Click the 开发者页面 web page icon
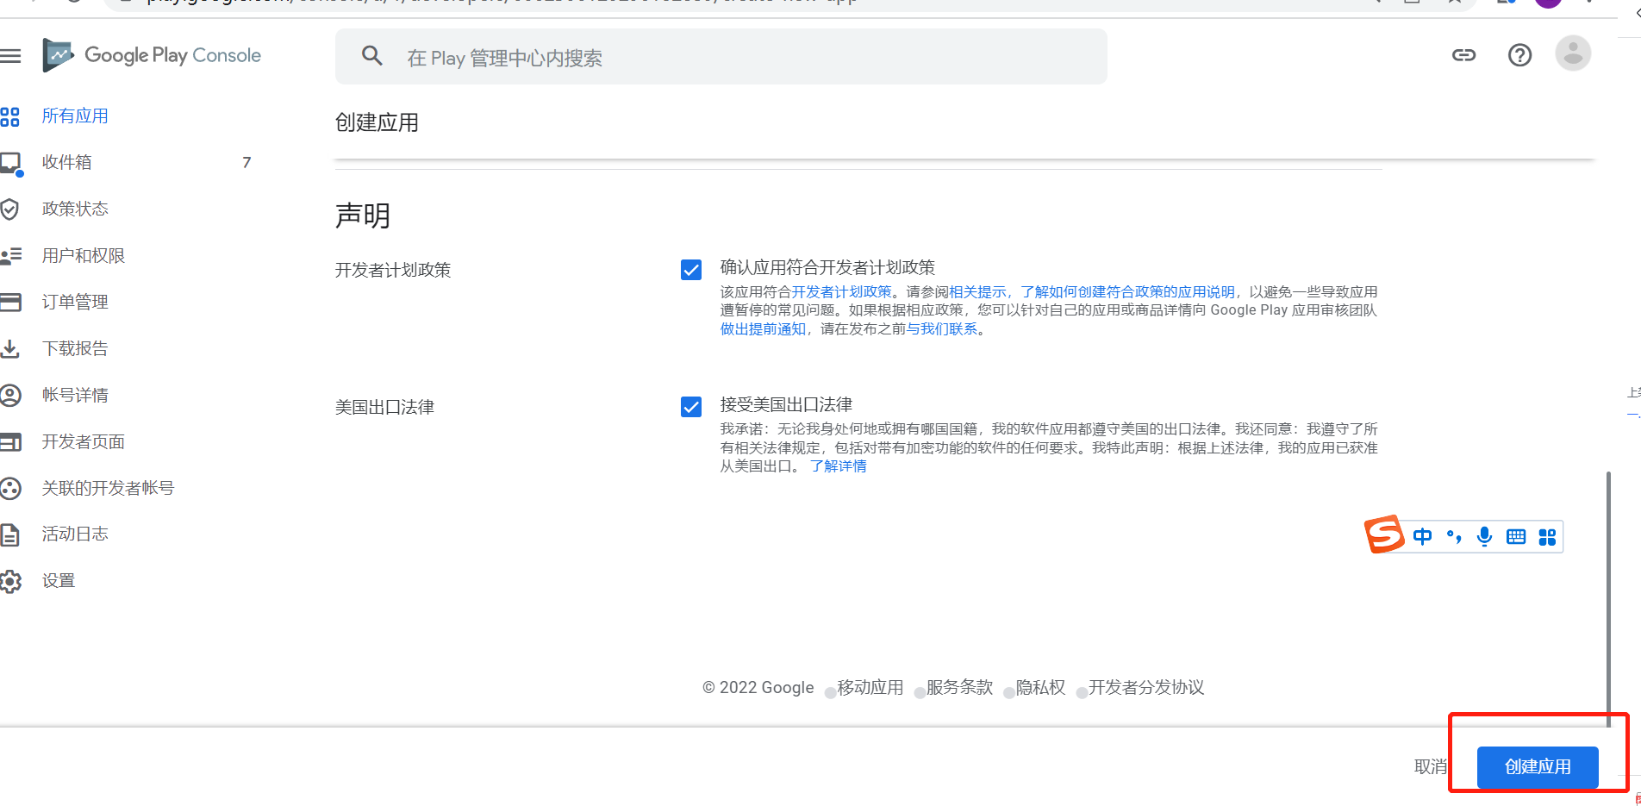The image size is (1641, 806). point(10,442)
